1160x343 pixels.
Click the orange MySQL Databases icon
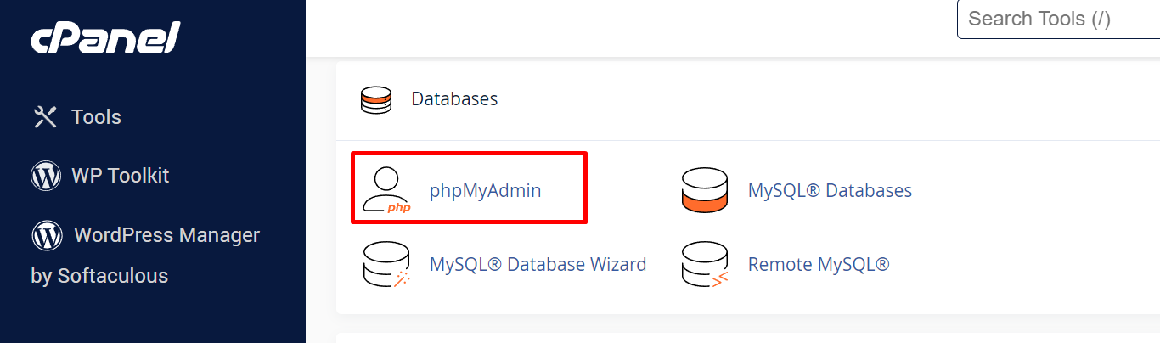pyautogui.click(x=705, y=189)
